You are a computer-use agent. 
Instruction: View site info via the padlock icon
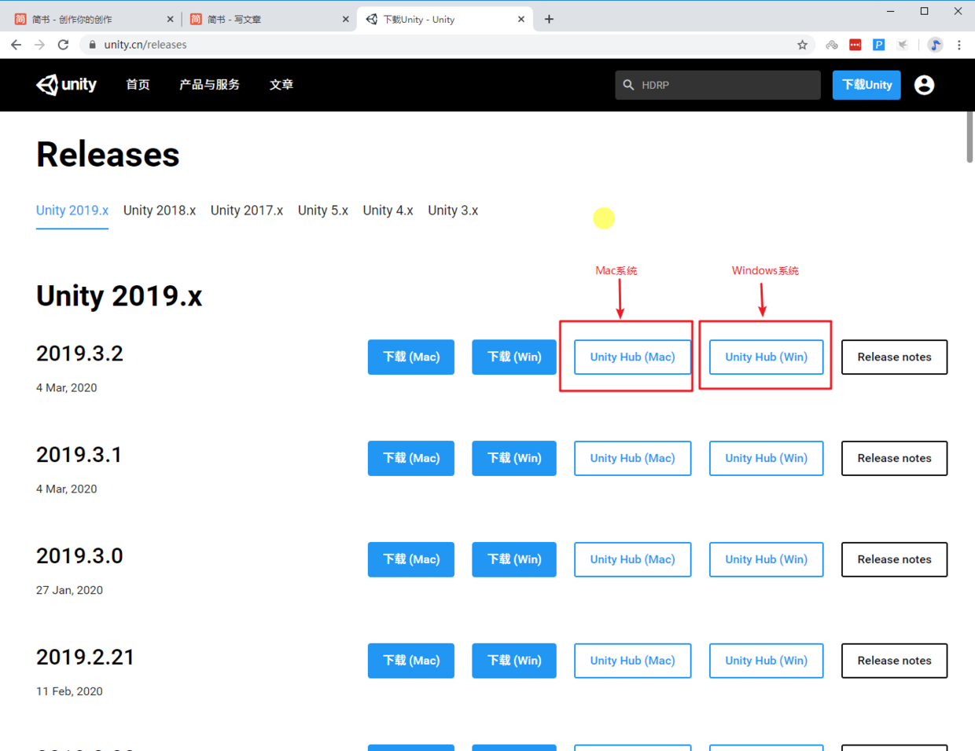coord(92,45)
